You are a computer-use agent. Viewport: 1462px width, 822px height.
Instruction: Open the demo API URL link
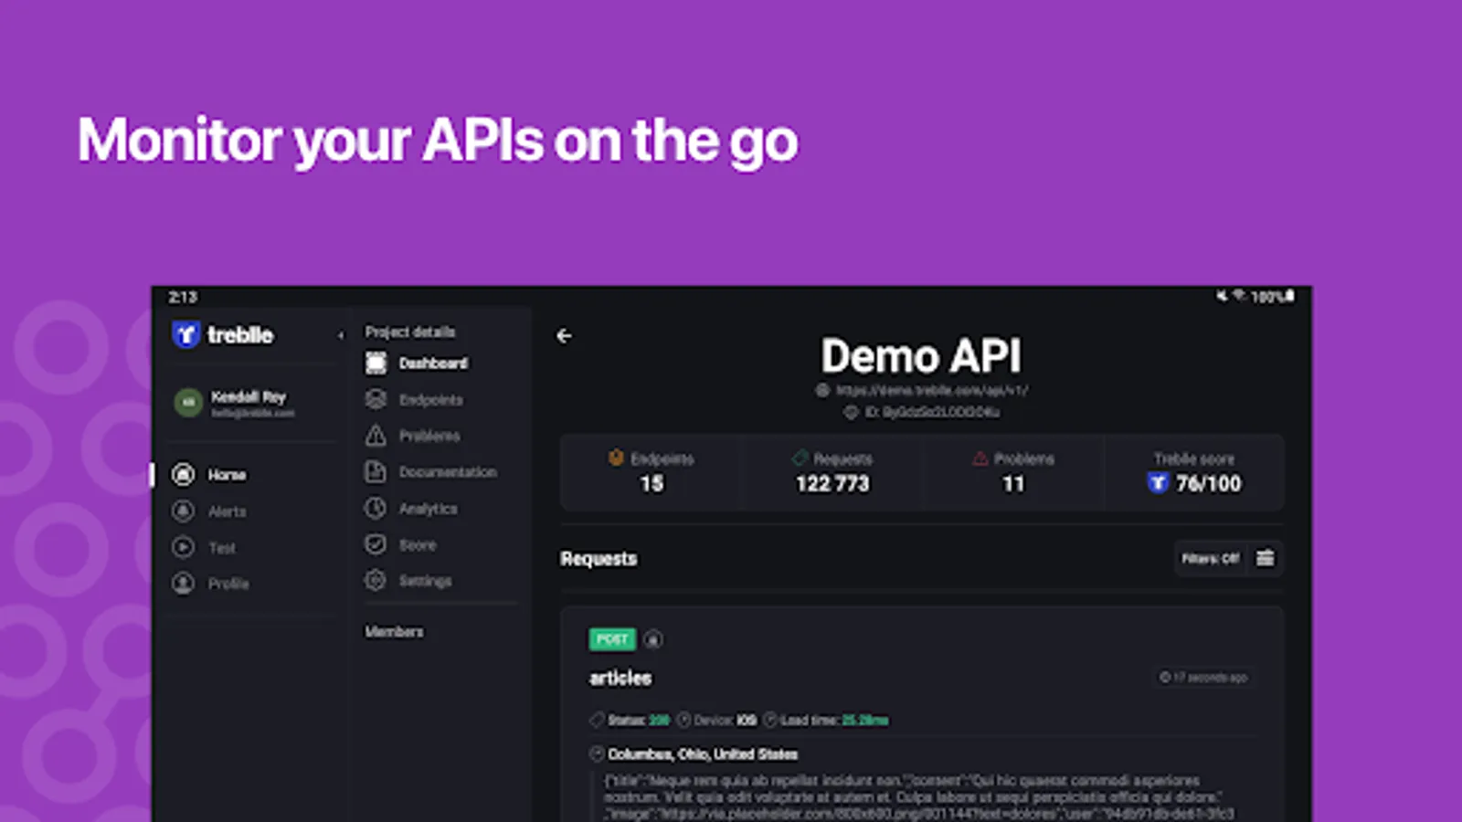(931, 390)
